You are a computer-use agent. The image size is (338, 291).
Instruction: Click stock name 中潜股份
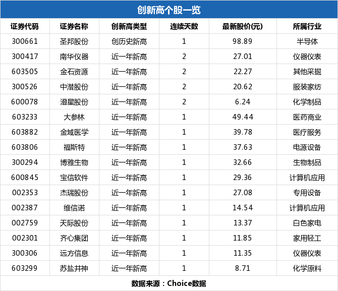coord(74,87)
